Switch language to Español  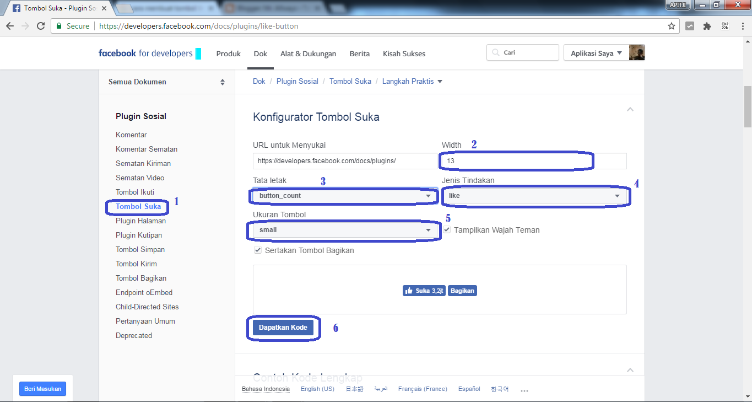point(469,389)
